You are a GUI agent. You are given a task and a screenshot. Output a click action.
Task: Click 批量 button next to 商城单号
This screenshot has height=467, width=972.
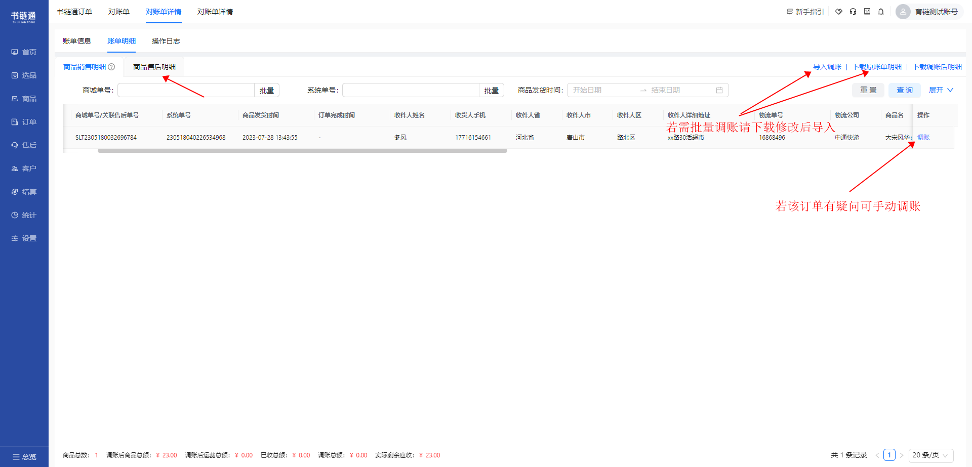[x=267, y=90]
